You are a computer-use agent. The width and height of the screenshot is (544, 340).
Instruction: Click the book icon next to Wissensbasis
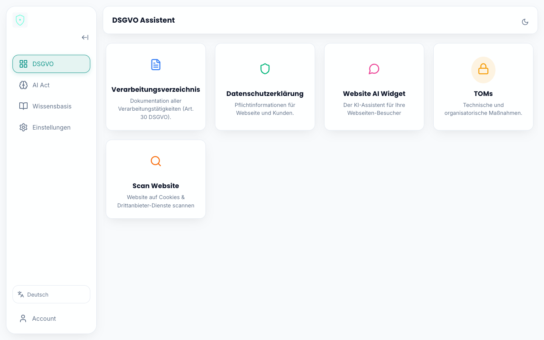pos(23,106)
